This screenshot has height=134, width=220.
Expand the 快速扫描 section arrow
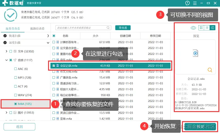coord(48,36)
